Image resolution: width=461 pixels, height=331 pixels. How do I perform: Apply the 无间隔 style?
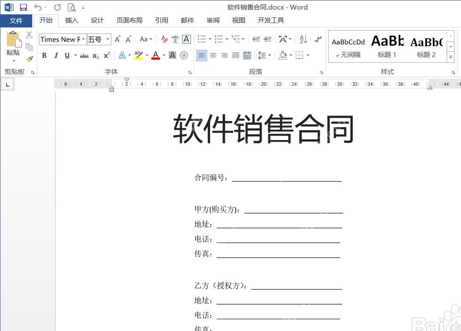coord(349,47)
